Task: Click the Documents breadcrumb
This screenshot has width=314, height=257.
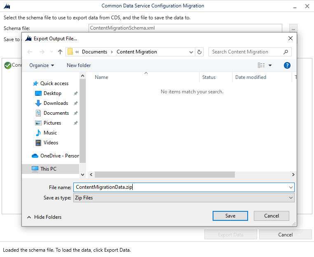Action: tap(94, 52)
